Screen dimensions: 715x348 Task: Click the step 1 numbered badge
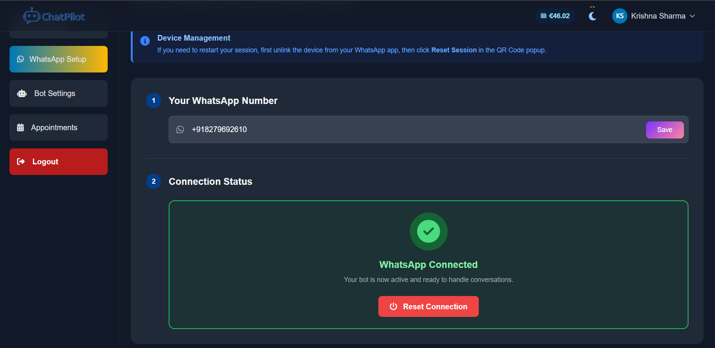(154, 101)
